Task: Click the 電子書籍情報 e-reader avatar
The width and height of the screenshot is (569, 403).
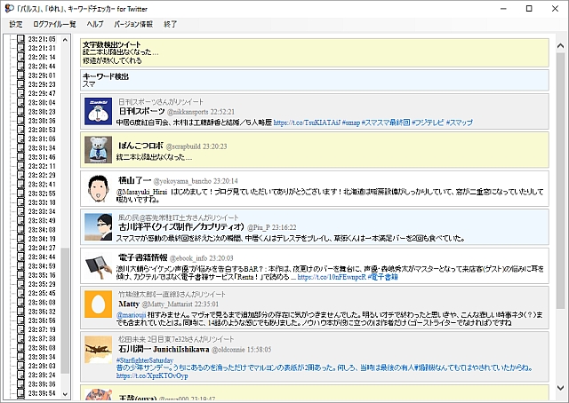Action: [98, 265]
